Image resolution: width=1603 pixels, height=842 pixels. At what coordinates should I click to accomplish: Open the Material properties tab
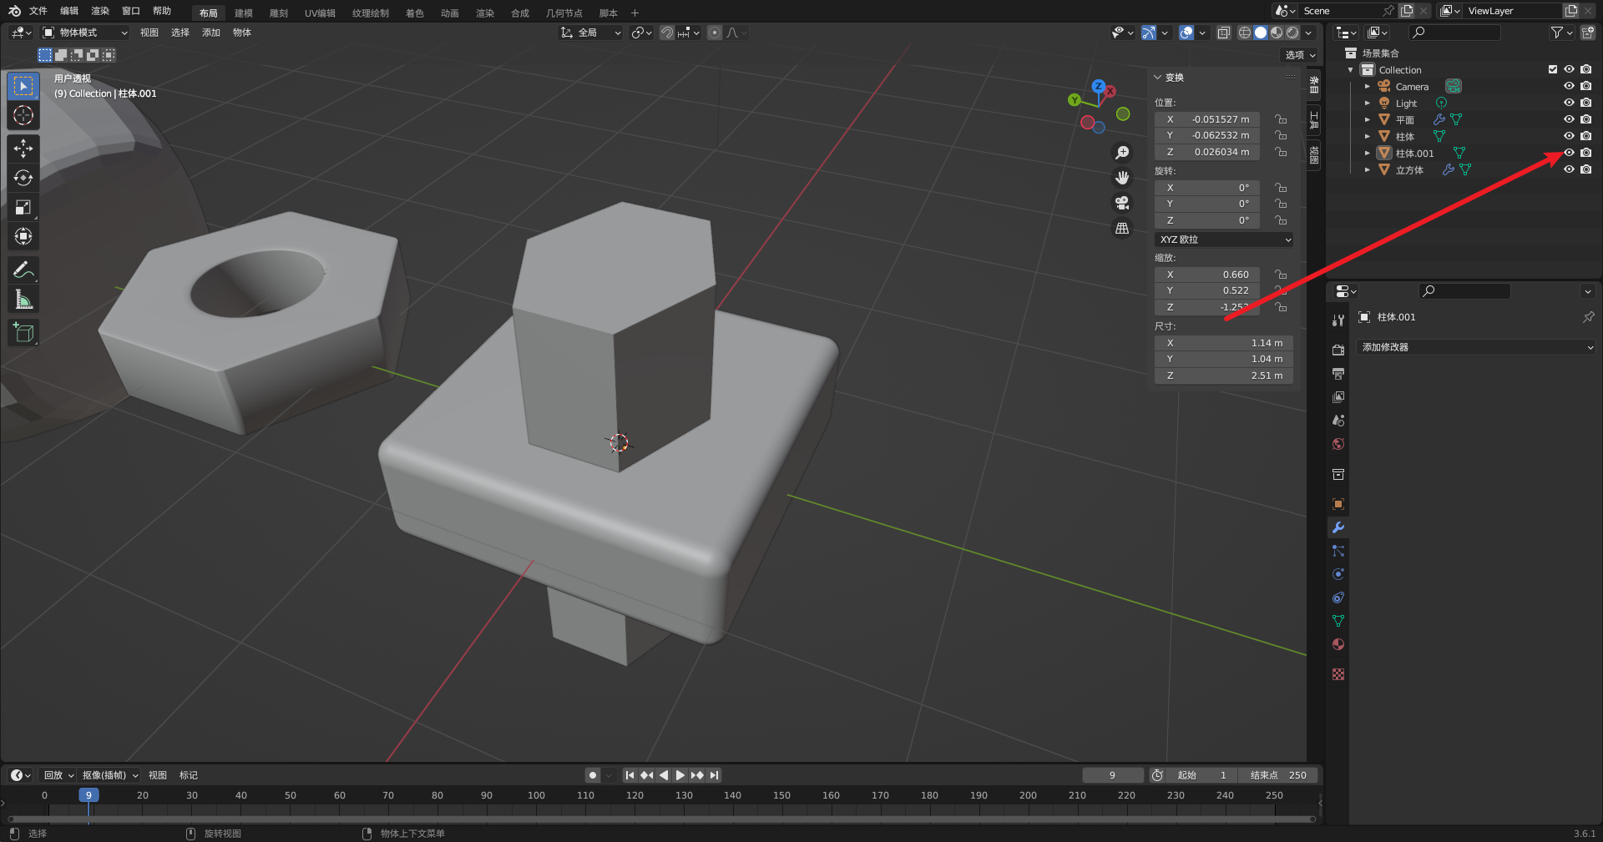[x=1338, y=644]
